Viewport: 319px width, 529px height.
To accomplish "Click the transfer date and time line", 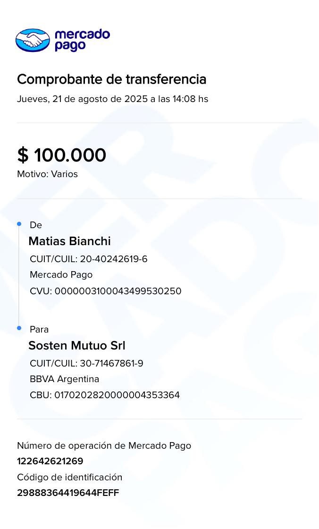I will coord(113,99).
